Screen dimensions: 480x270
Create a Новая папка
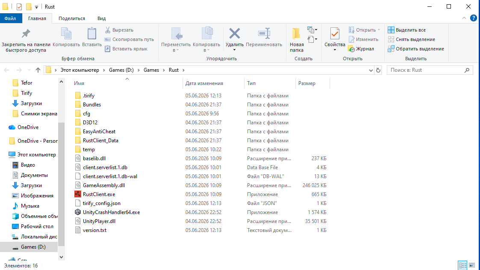297,40
